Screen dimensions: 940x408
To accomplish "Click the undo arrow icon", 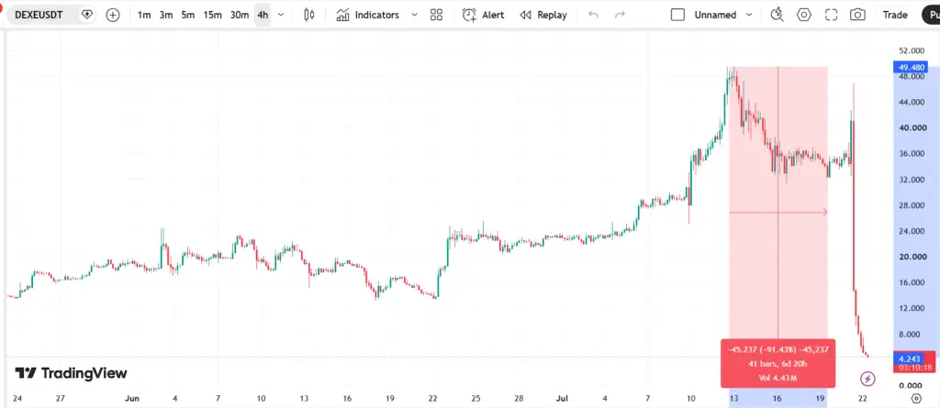I will [x=594, y=15].
